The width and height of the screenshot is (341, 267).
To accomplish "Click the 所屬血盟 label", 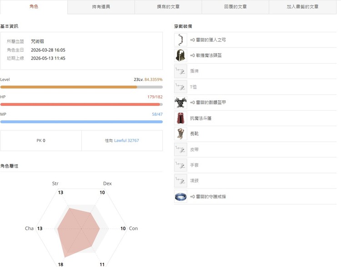I will (15, 41).
